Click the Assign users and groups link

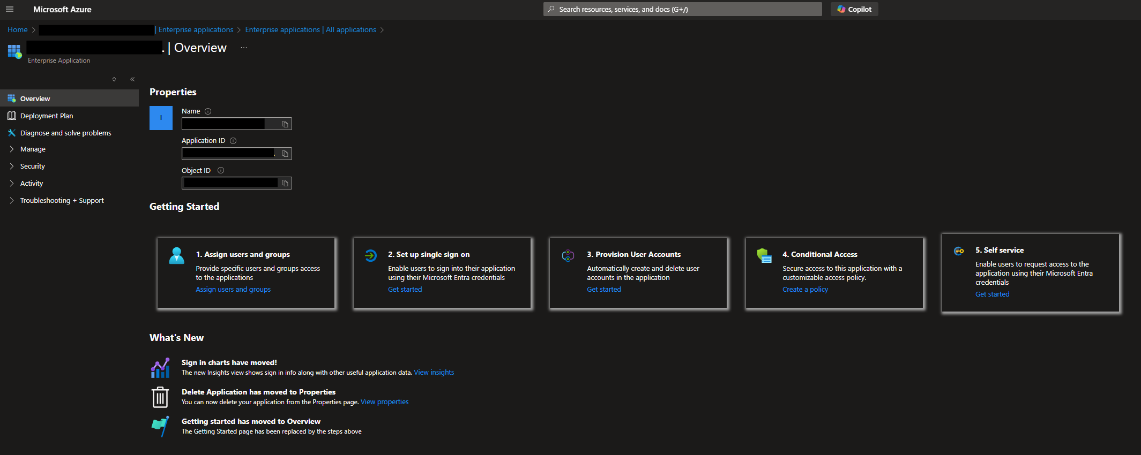233,290
